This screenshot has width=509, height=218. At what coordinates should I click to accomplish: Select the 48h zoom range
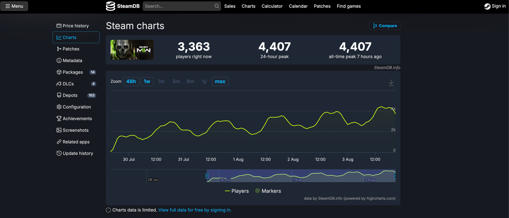coord(131,82)
